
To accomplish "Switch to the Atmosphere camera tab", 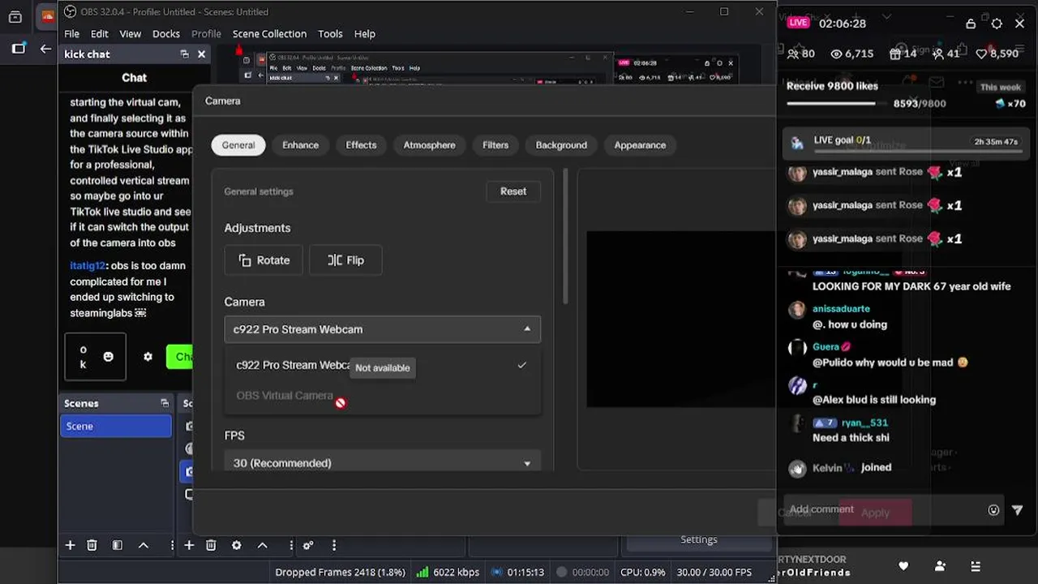I will click(429, 145).
